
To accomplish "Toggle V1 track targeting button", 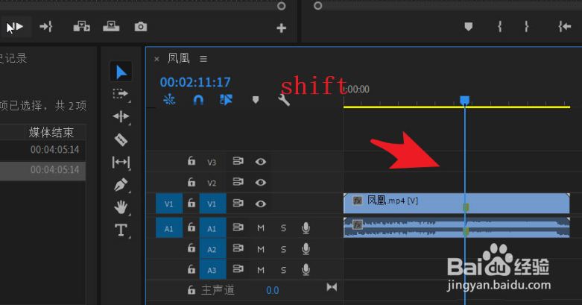I will 212,204.
